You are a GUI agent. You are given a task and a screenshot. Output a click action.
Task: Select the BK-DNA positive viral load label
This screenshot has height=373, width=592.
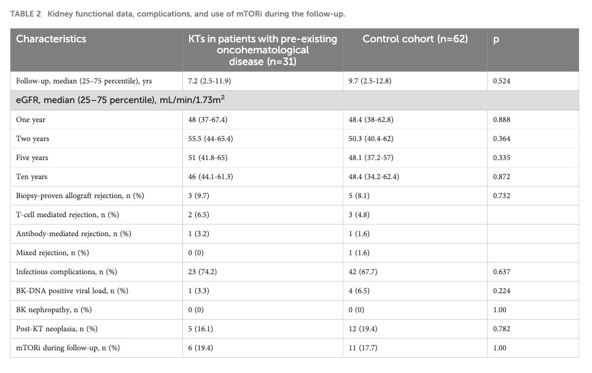click(x=72, y=291)
